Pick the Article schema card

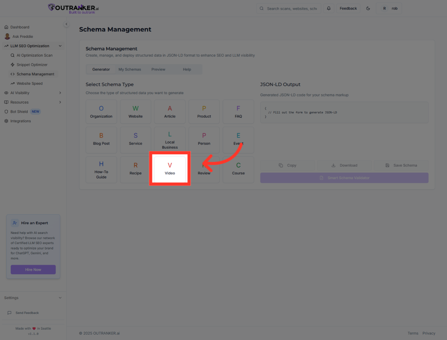170,112
